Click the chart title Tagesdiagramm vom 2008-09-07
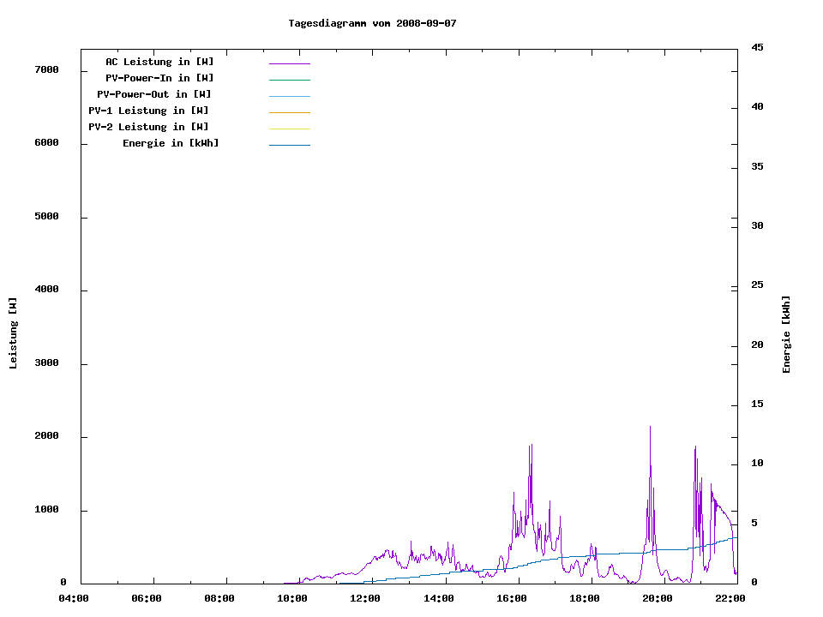Viewport: 823px width, 617px height. point(372,23)
